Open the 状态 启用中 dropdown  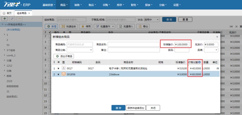(152, 19)
